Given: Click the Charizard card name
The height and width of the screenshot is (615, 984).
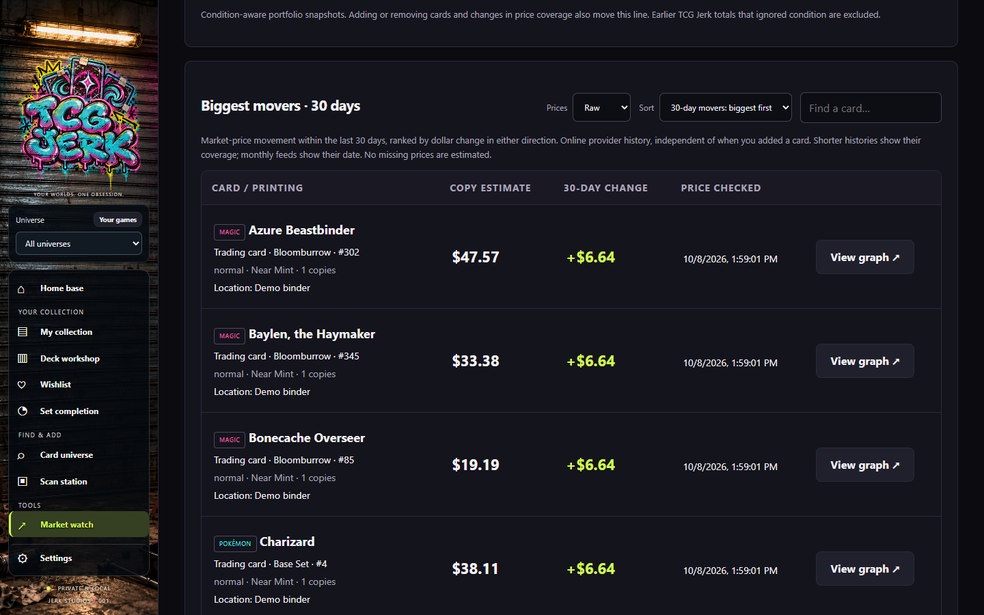Looking at the screenshot, I should pyautogui.click(x=287, y=542).
